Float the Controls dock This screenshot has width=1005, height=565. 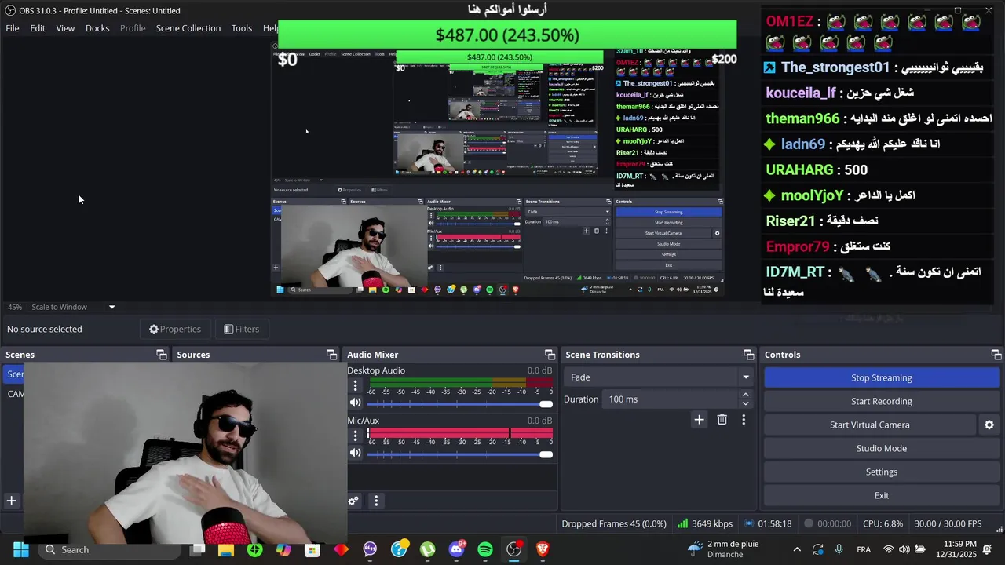[x=996, y=355]
